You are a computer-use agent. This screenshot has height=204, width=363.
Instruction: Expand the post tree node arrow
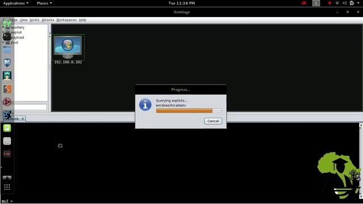[3, 42]
